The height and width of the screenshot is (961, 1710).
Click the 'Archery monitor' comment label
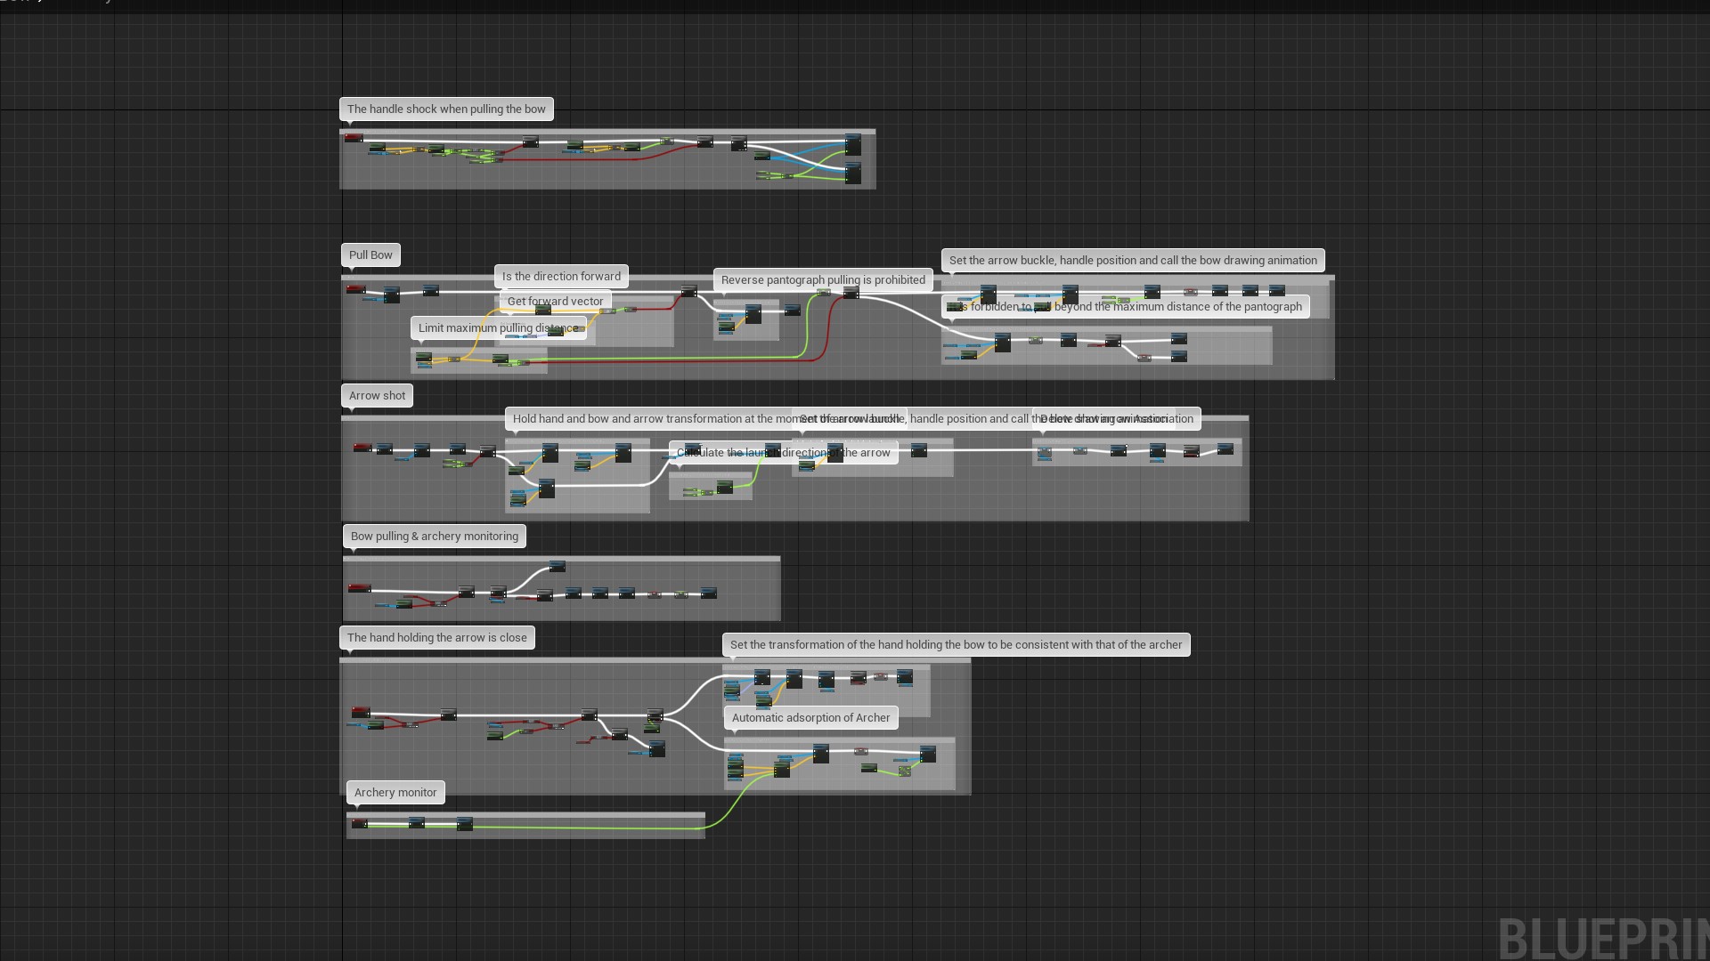[x=395, y=793]
